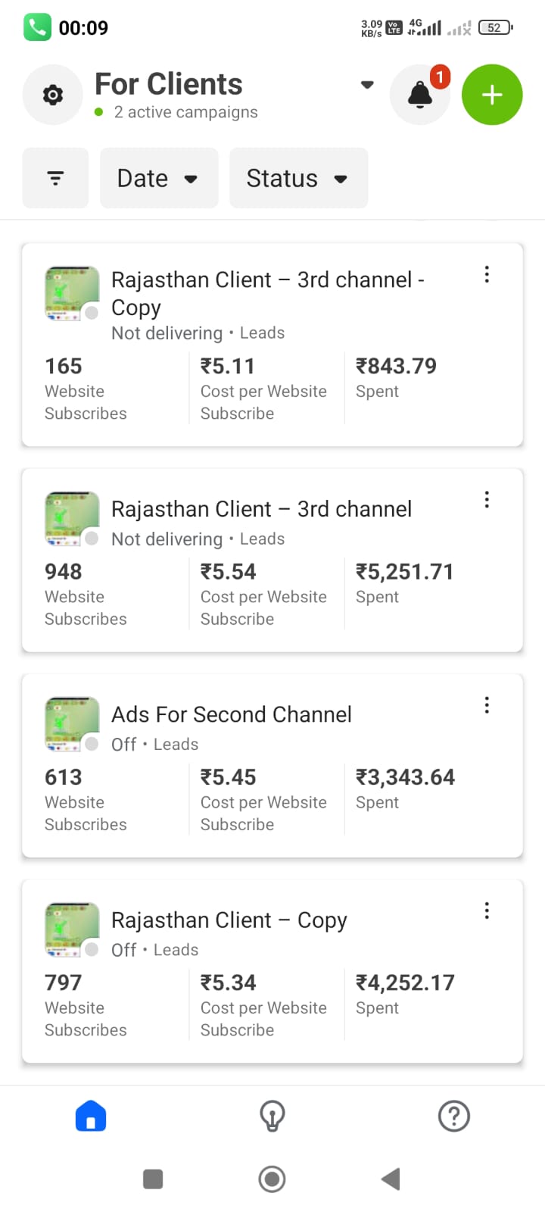The height and width of the screenshot is (1212, 545).
Task: Open the lightbulb insights tab
Action: 272,1116
